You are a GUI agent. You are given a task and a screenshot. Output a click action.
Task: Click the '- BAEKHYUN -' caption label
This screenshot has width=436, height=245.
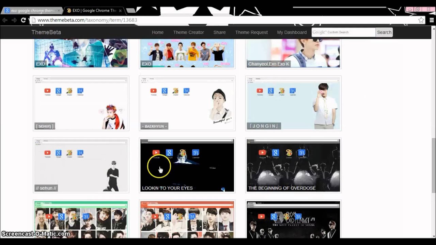[x=155, y=126]
